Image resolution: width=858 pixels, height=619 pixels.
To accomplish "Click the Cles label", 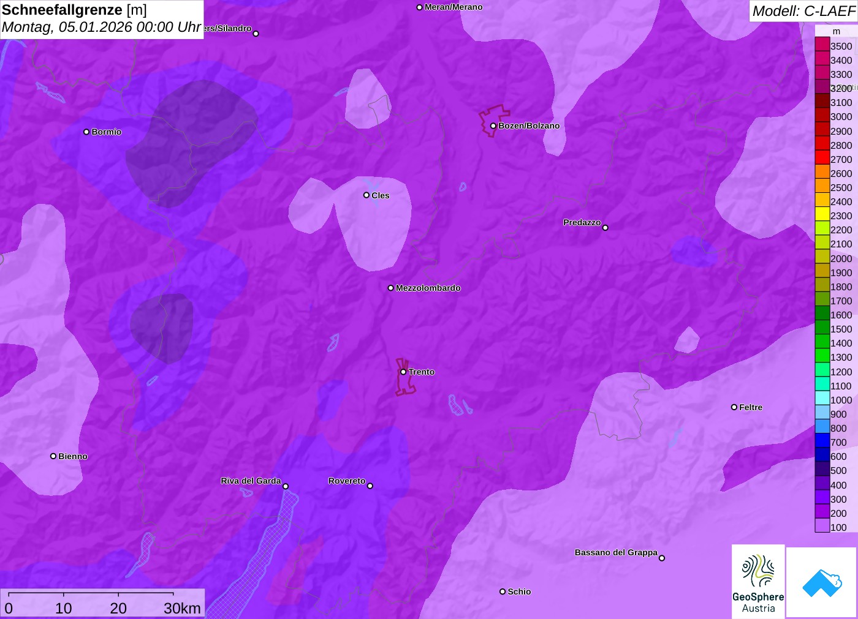I will (381, 195).
